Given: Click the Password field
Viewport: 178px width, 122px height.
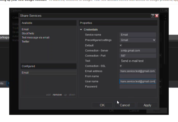Looking at the screenshot, I should (x=138, y=87).
